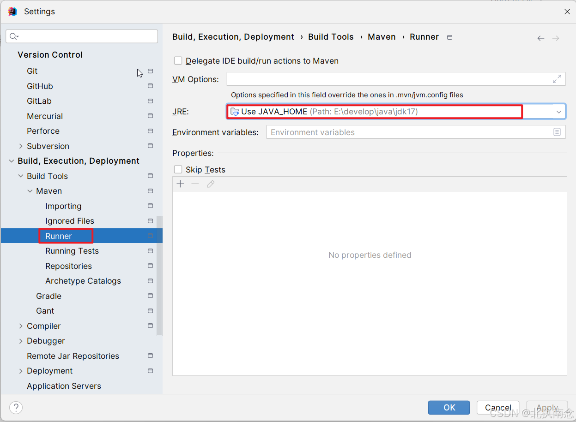This screenshot has height=422, width=576.
Task: Click the settings tree scrollbar
Action: tap(160, 275)
